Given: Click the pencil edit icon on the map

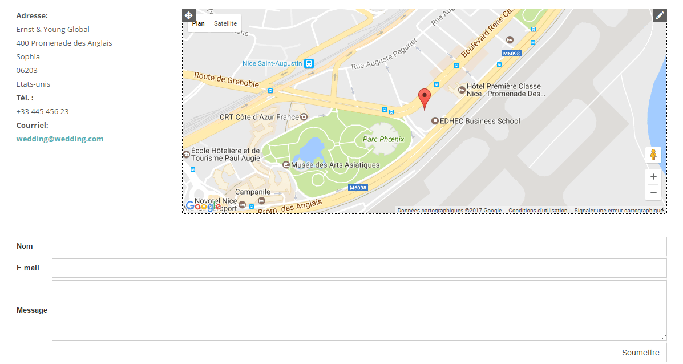Looking at the screenshot, I should [660, 15].
